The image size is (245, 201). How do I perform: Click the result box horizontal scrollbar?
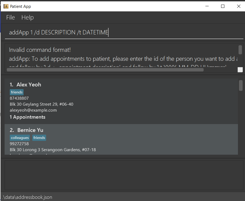pos(105,70)
